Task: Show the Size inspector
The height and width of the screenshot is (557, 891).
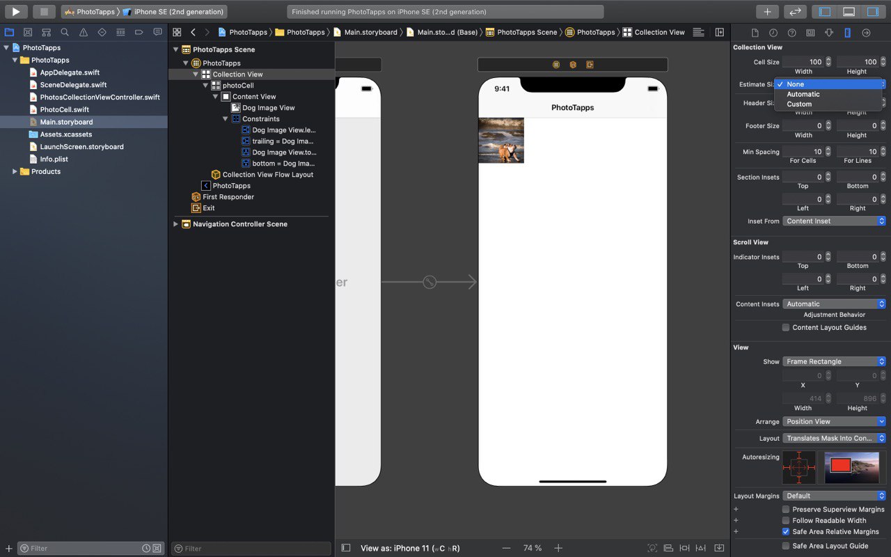Action: [847, 33]
